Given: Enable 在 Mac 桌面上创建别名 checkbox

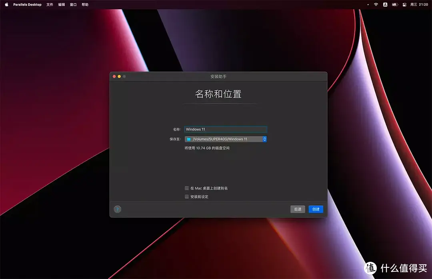Looking at the screenshot, I should tap(187, 188).
